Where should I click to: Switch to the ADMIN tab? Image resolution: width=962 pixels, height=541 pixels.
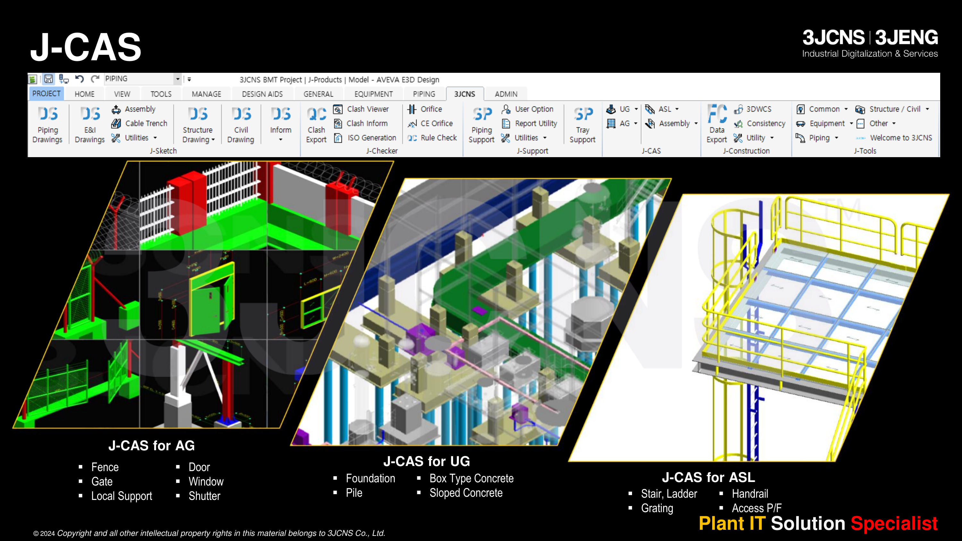tap(506, 94)
